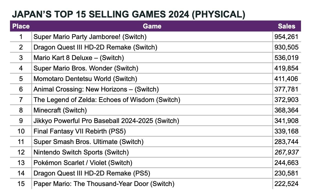Image resolution: width=310 pixels, height=195 pixels.
Task: Select Pokémon Scarlet / Violet cell
Action: [x=83, y=163]
